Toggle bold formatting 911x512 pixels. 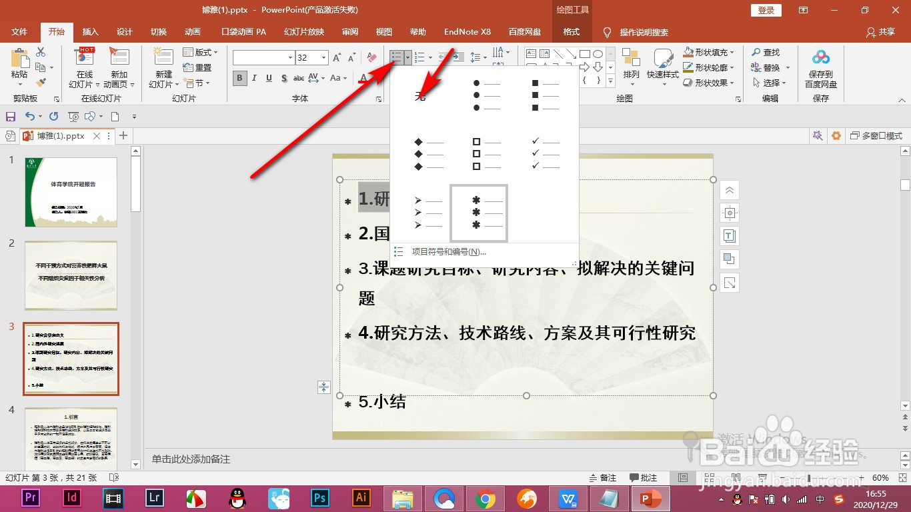click(x=239, y=78)
